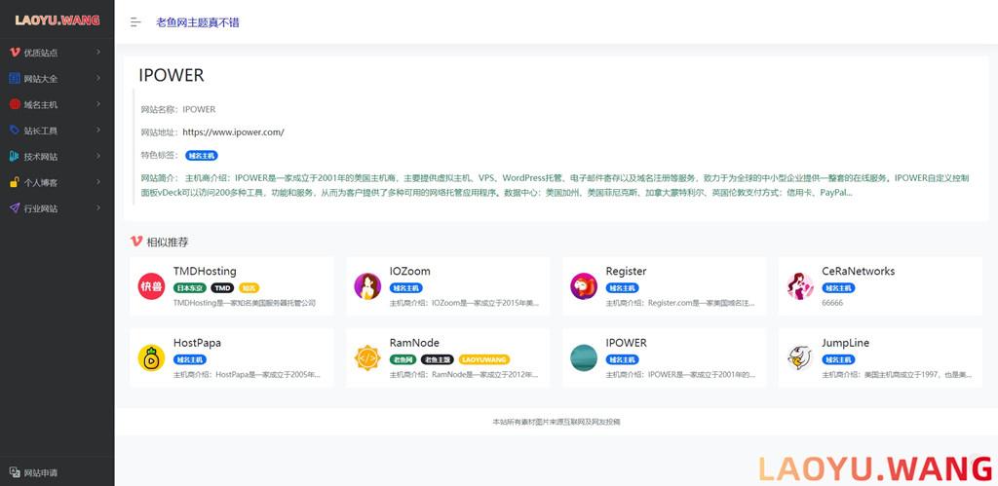Click the red V icon beside 优质站点
Screen dimensions: 998x486
point(15,53)
